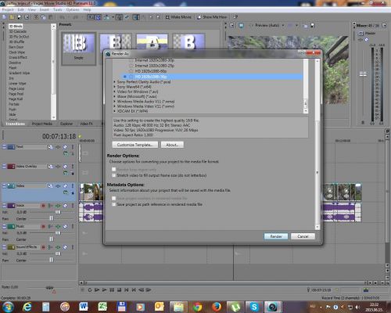Expand Windows Media Audio V11 format
This screenshot has width=391, height=313.
(x=114, y=102)
